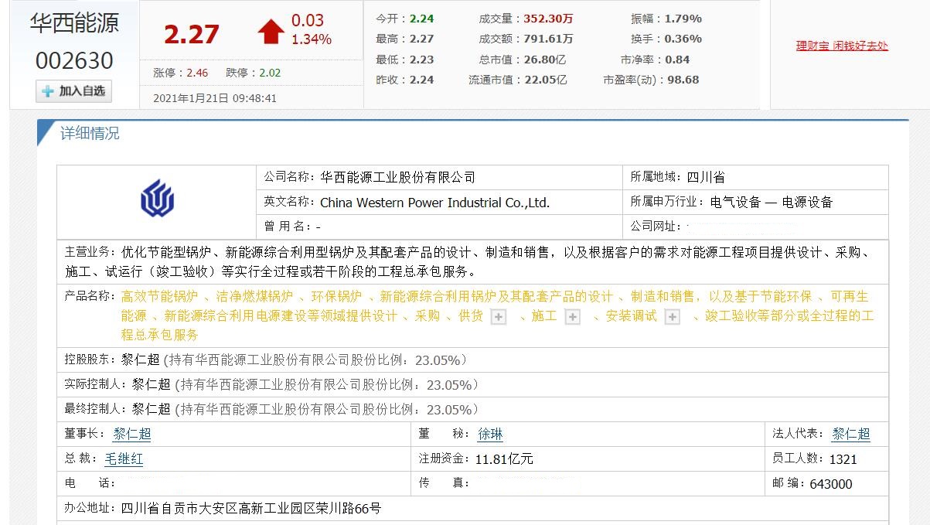Click the 控股股东 row text

coord(266,360)
